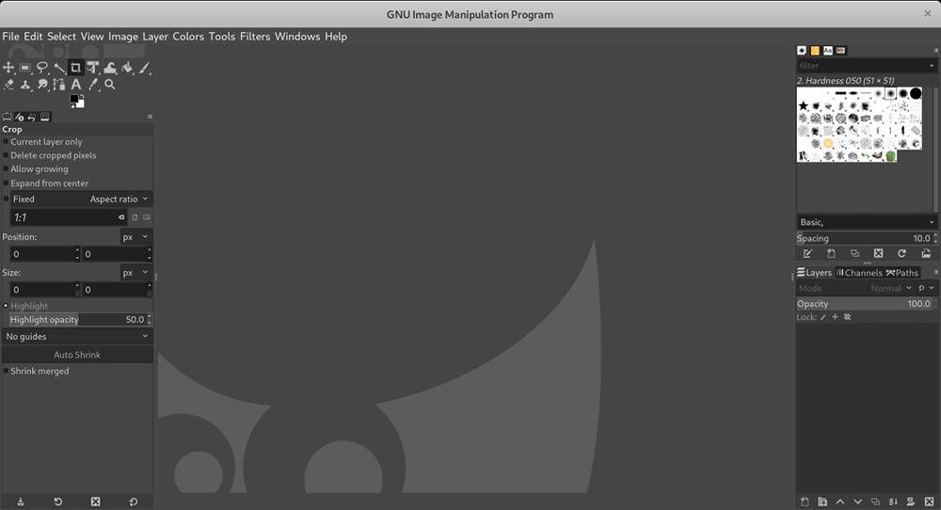Image resolution: width=941 pixels, height=510 pixels.
Task: Click Restore Tool Preset icon
Action: [58, 502]
